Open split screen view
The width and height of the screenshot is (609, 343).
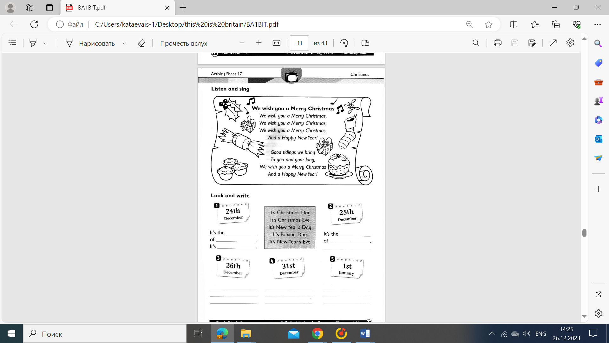[514, 24]
